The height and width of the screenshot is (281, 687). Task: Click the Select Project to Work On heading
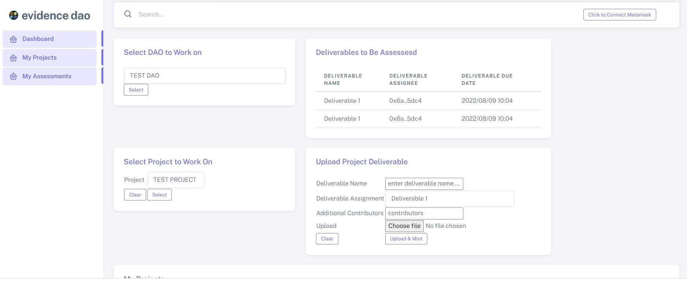pos(168,162)
